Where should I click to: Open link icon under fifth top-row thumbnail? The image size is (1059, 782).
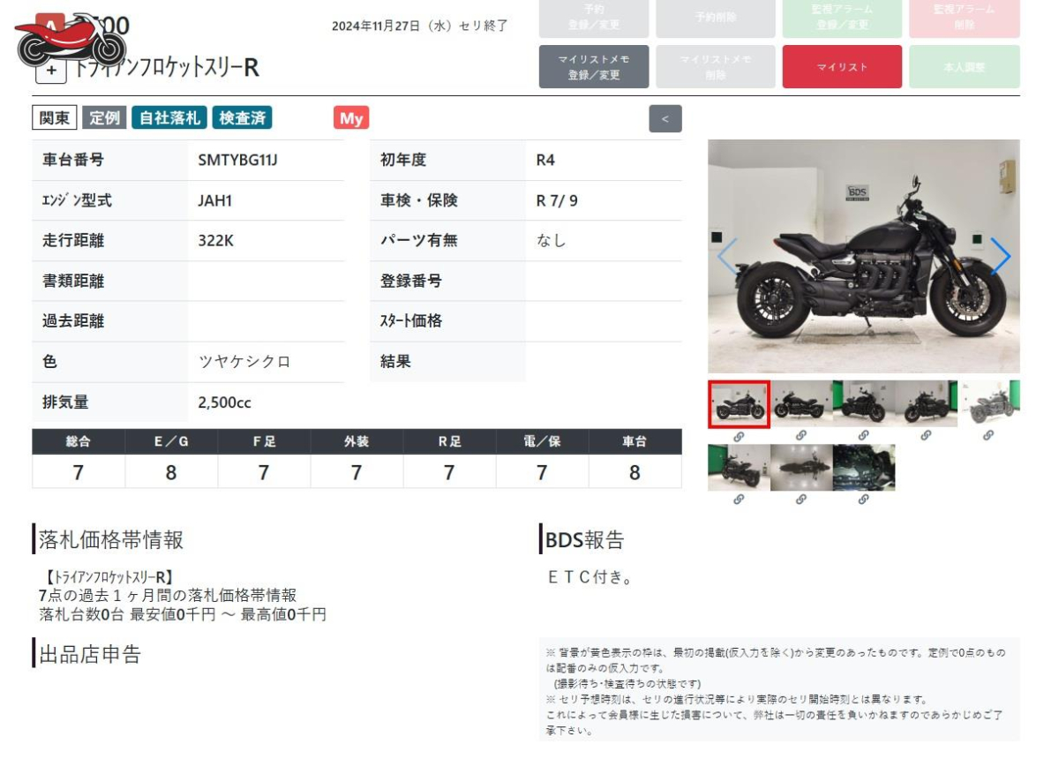point(988,435)
